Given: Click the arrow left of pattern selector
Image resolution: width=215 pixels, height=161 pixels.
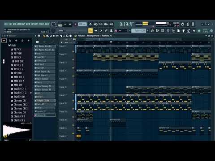Looking at the screenshot, I should [130, 31].
